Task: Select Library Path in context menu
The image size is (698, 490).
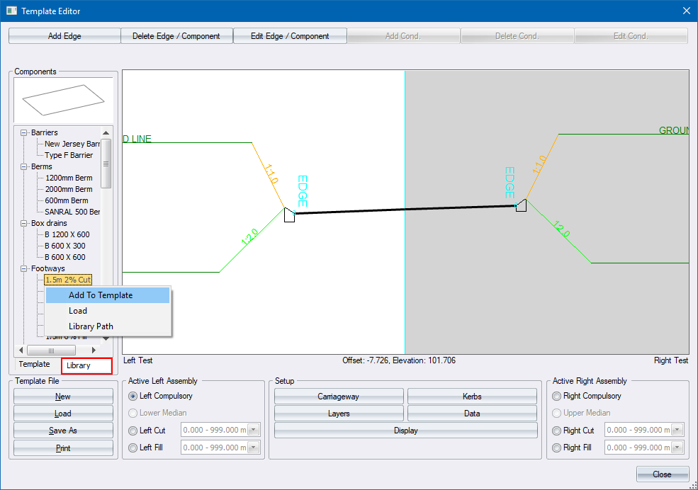Action: pos(91,326)
